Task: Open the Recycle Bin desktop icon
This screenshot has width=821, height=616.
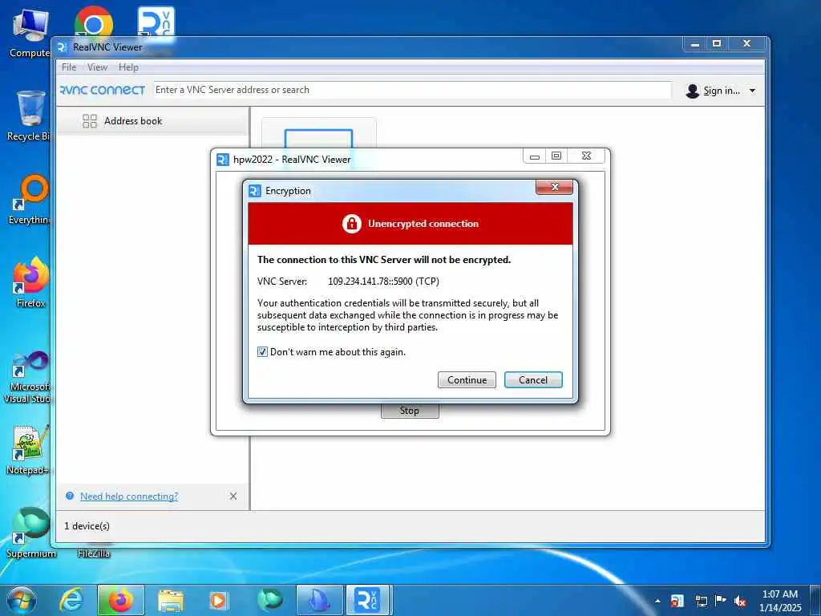Action: (30, 116)
